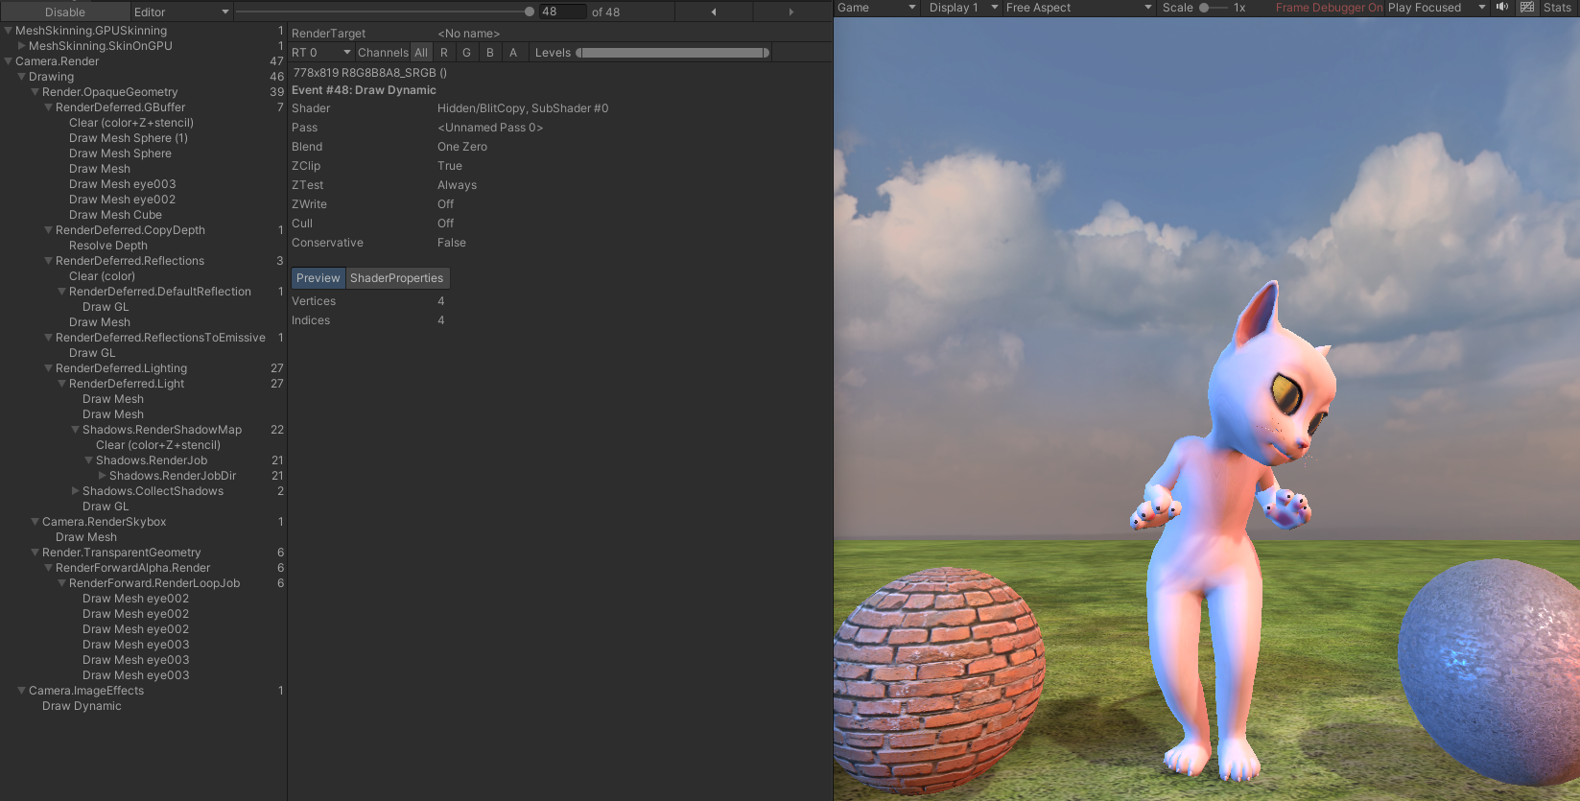Collapse RenderDeferred.Reflections group
1580x801 pixels.
tap(49, 261)
